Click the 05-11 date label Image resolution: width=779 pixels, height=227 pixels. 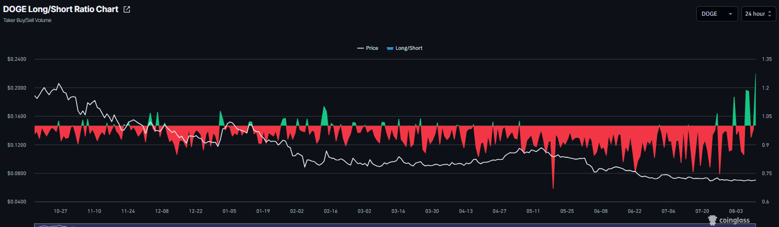[533, 211]
